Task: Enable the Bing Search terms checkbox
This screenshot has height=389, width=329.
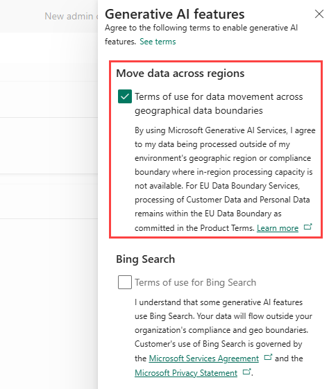Action: click(x=125, y=282)
